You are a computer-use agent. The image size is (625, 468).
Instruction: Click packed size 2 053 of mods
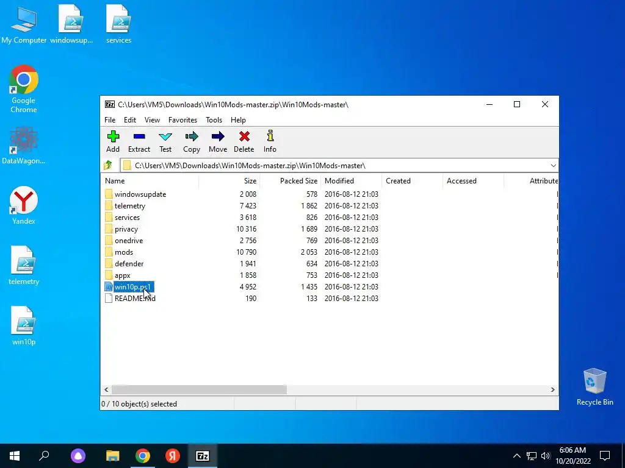point(309,252)
